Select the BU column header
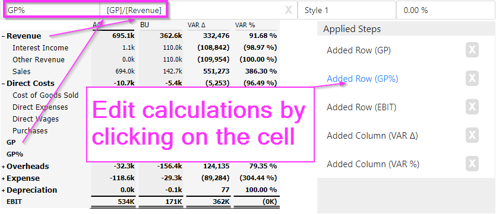The width and height of the screenshot is (496, 214). [144, 25]
